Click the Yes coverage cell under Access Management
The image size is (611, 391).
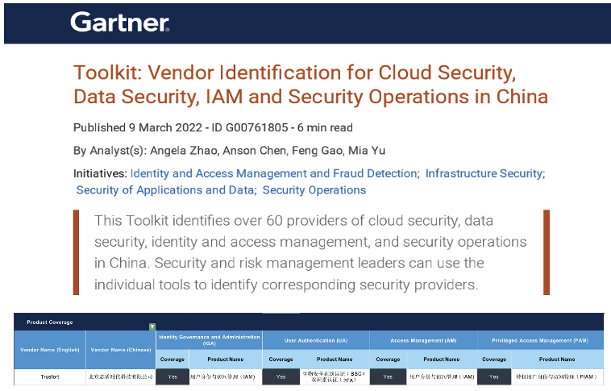pos(388,377)
